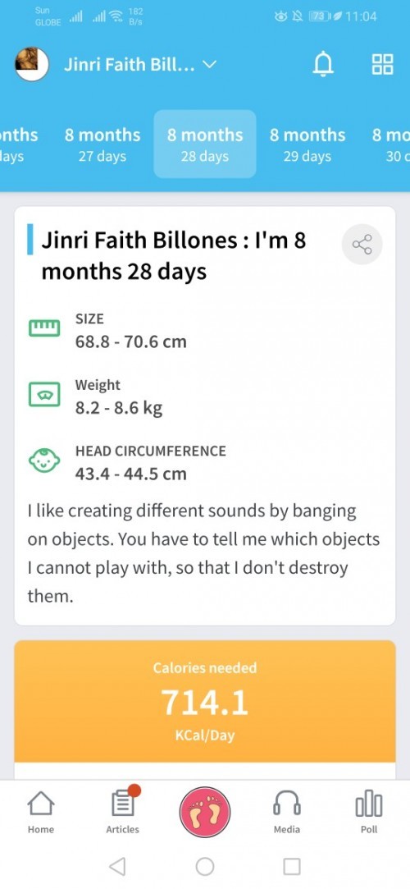
Task: Tap the baby face head circumference icon
Action: (x=44, y=461)
